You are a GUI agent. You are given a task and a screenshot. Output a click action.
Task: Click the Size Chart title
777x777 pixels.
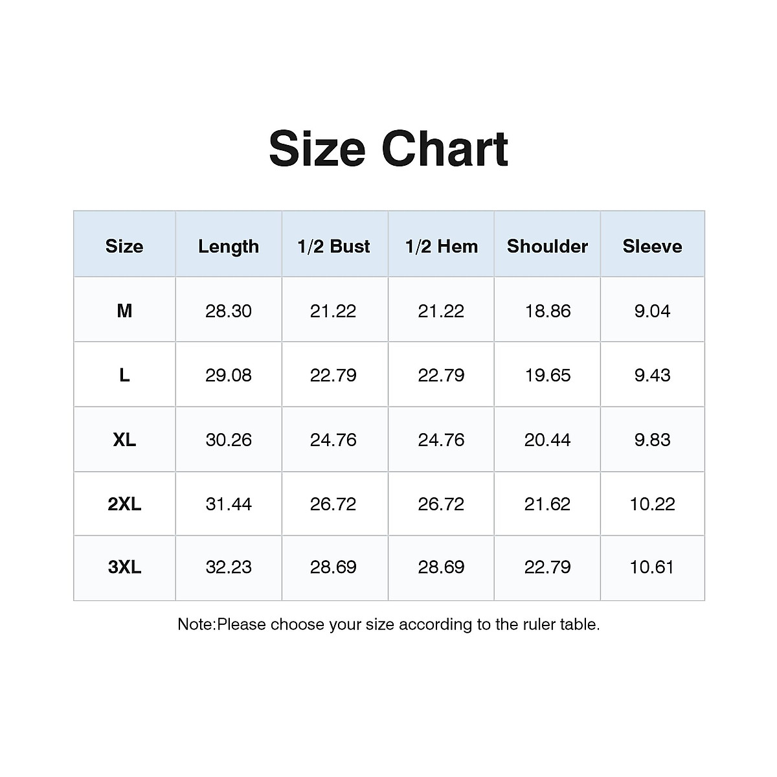tap(388, 149)
